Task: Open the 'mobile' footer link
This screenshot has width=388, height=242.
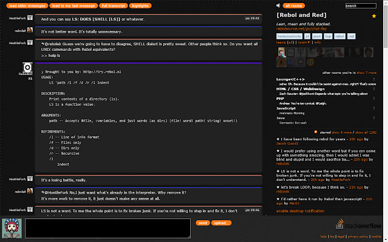Action: 376,237
